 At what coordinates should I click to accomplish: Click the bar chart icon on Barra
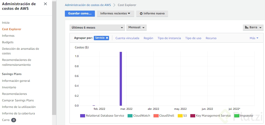coord(246,27)
